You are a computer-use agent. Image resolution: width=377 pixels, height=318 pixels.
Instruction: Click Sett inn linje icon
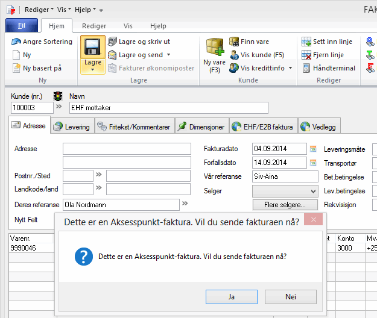(x=306, y=42)
